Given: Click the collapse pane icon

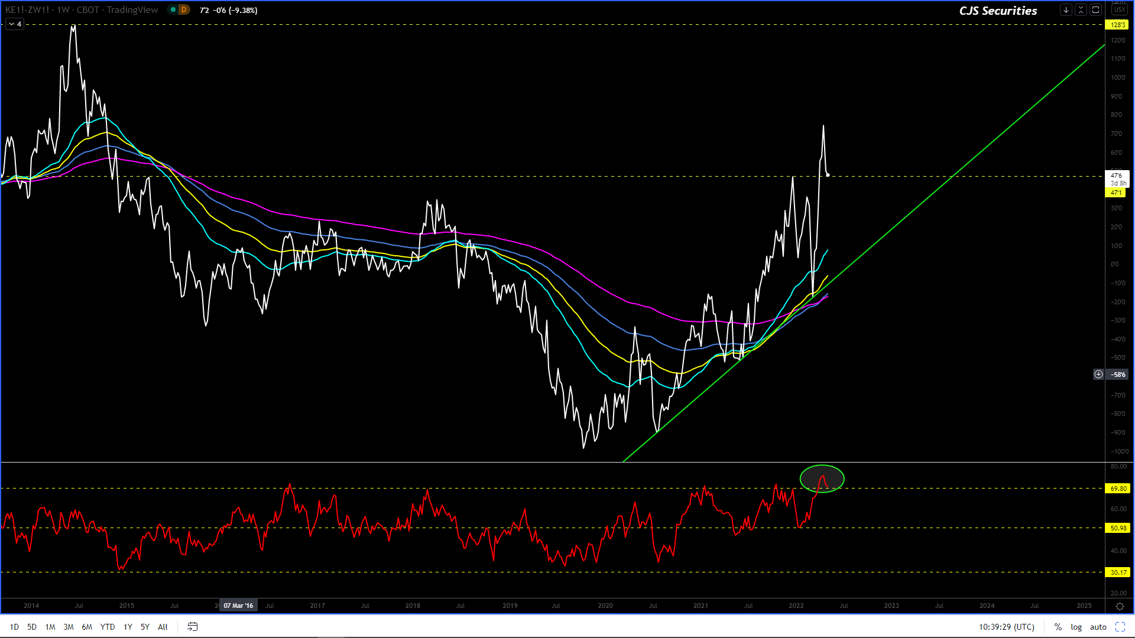Looking at the screenshot, I should [1081, 10].
